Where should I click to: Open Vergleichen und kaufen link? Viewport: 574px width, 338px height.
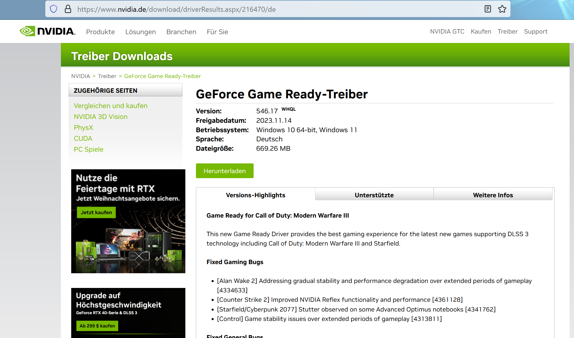pos(111,106)
